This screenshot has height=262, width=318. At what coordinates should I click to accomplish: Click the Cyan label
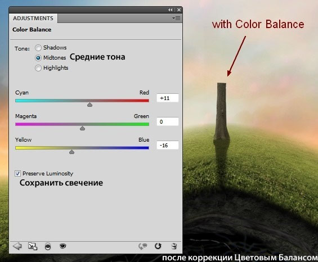22,93
